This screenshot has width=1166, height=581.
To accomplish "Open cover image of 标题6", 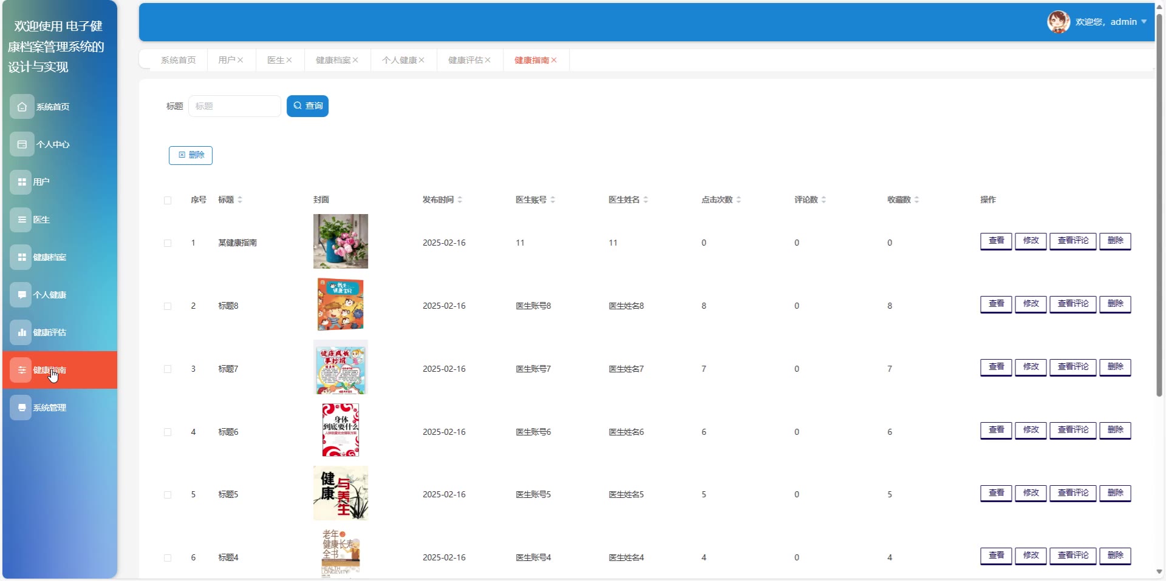I will tap(341, 430).
